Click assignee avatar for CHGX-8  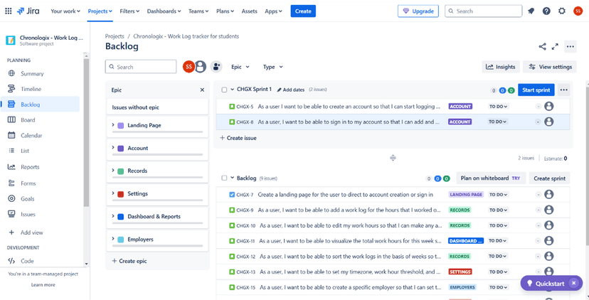coord(548,122)
